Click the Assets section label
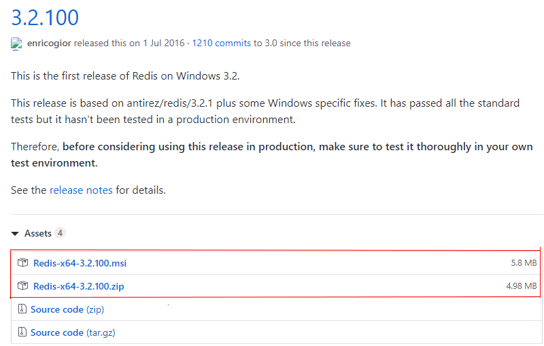This screenshot has height=346, width=544. [x=38, y=233]
